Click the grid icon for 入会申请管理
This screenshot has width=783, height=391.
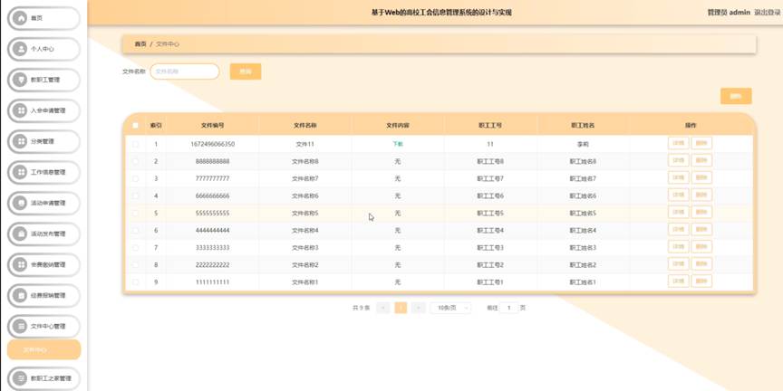click(20, 110)
